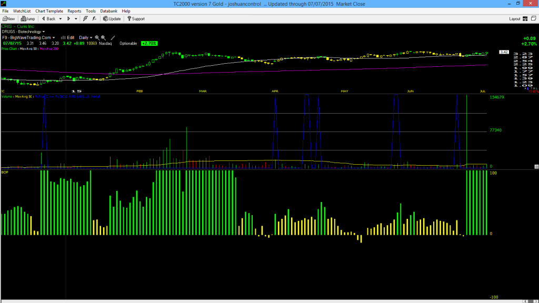Click the TC2000 app icon in title bar
The height and width of the screenshot is (303, 539).
4,4
